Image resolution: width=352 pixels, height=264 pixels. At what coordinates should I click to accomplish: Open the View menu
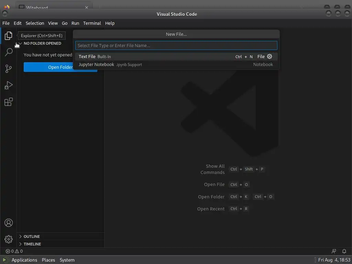tap(53, 23)
